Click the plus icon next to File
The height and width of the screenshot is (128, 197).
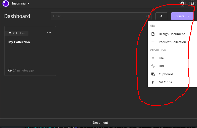(x=153, y=58)
